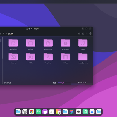Switch Dolphin to details list view

coord(4,34)
